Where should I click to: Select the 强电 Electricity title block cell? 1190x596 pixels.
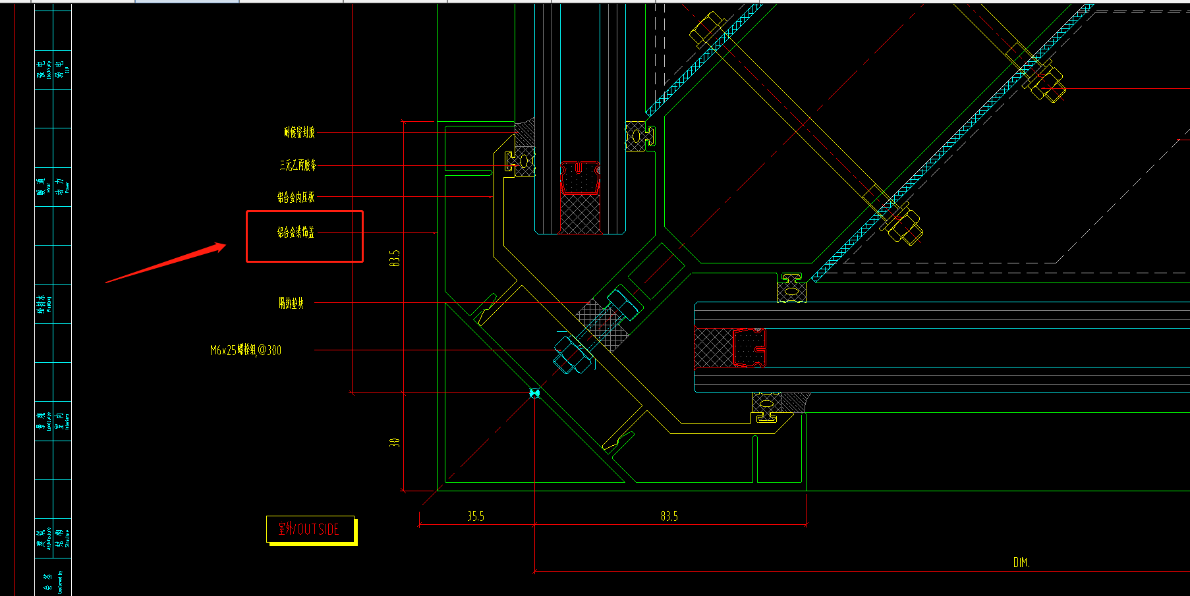43,69
